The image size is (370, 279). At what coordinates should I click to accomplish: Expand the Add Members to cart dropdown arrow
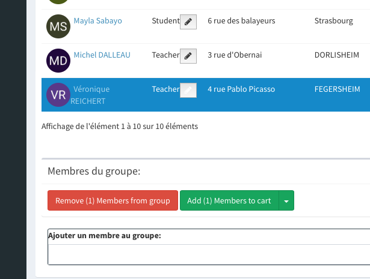[x=286, y=200]
